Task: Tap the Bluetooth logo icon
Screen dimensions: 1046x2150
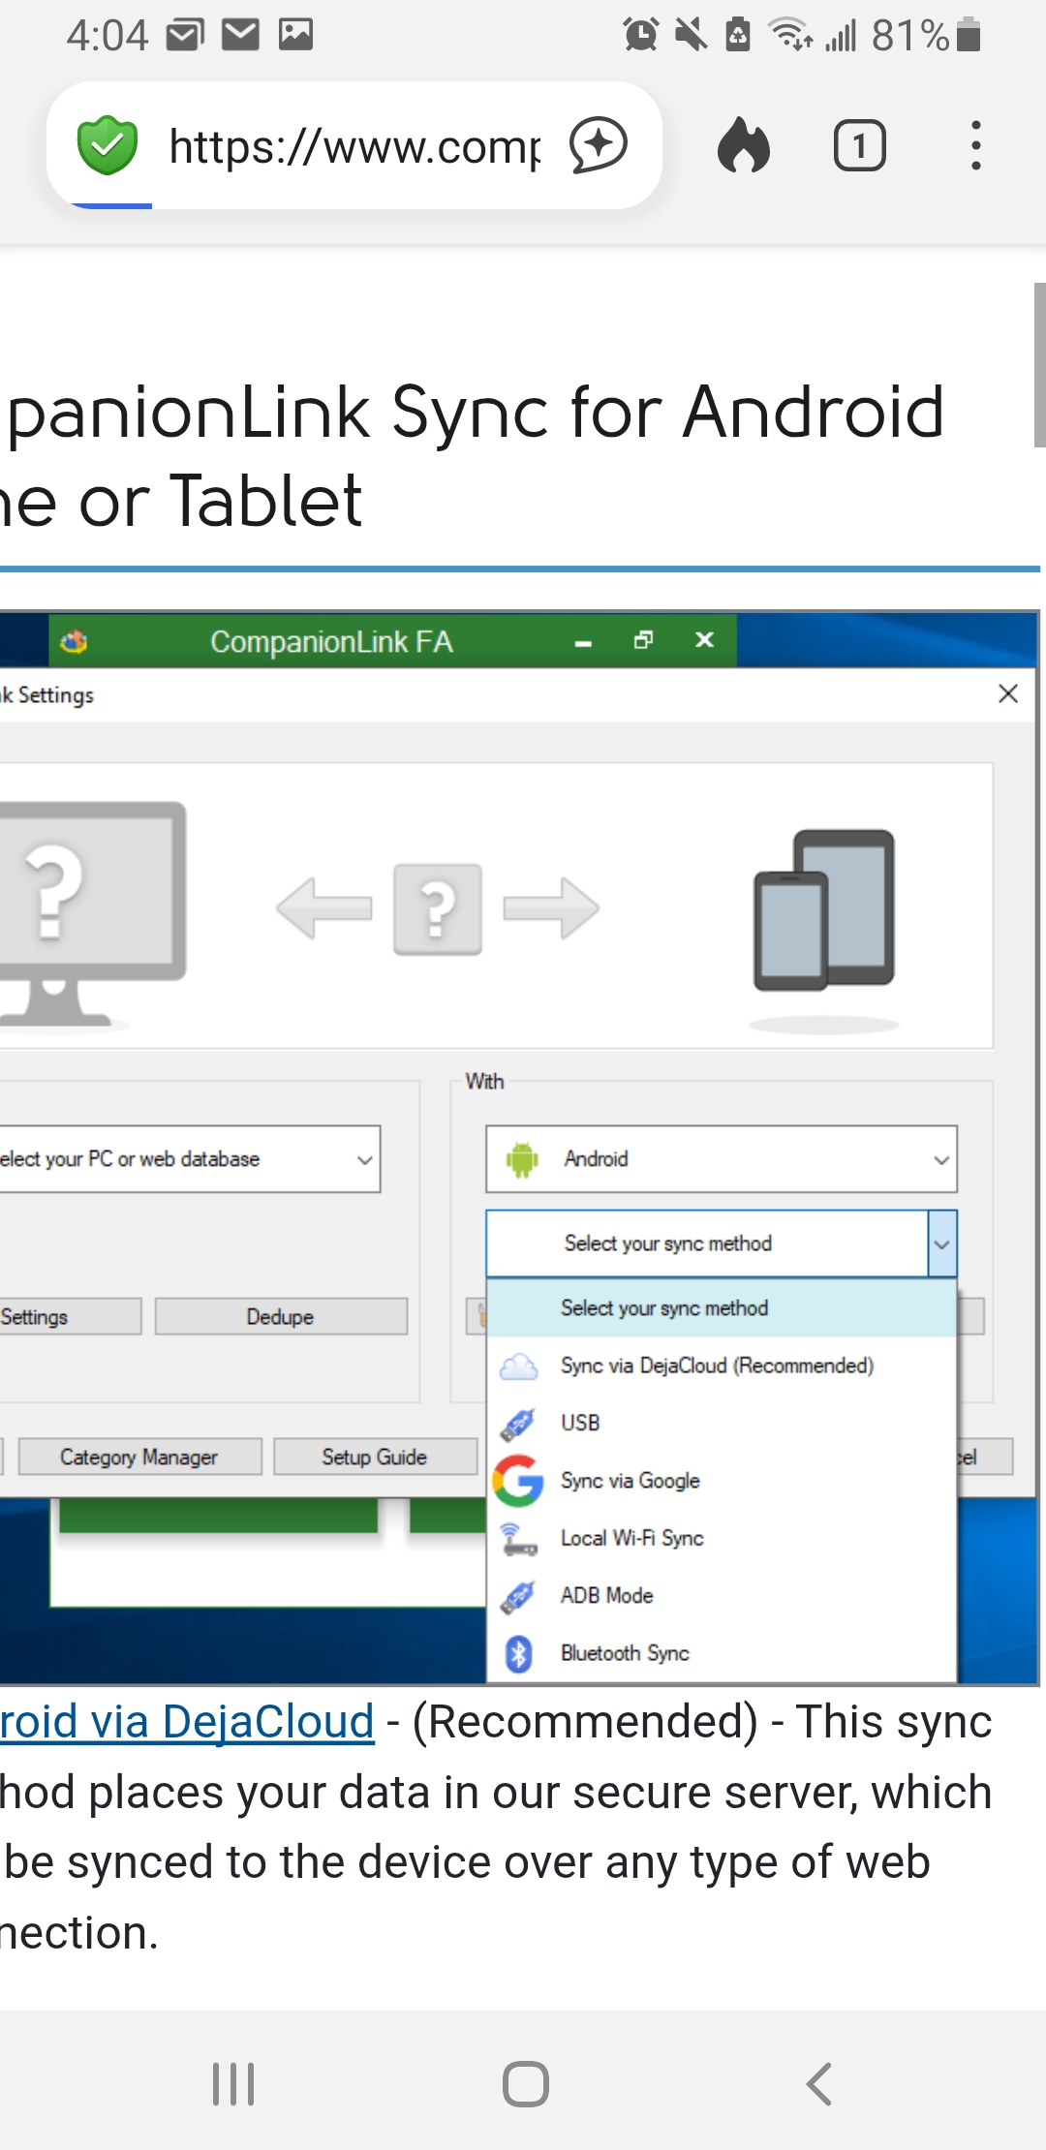Action: 519,1653
